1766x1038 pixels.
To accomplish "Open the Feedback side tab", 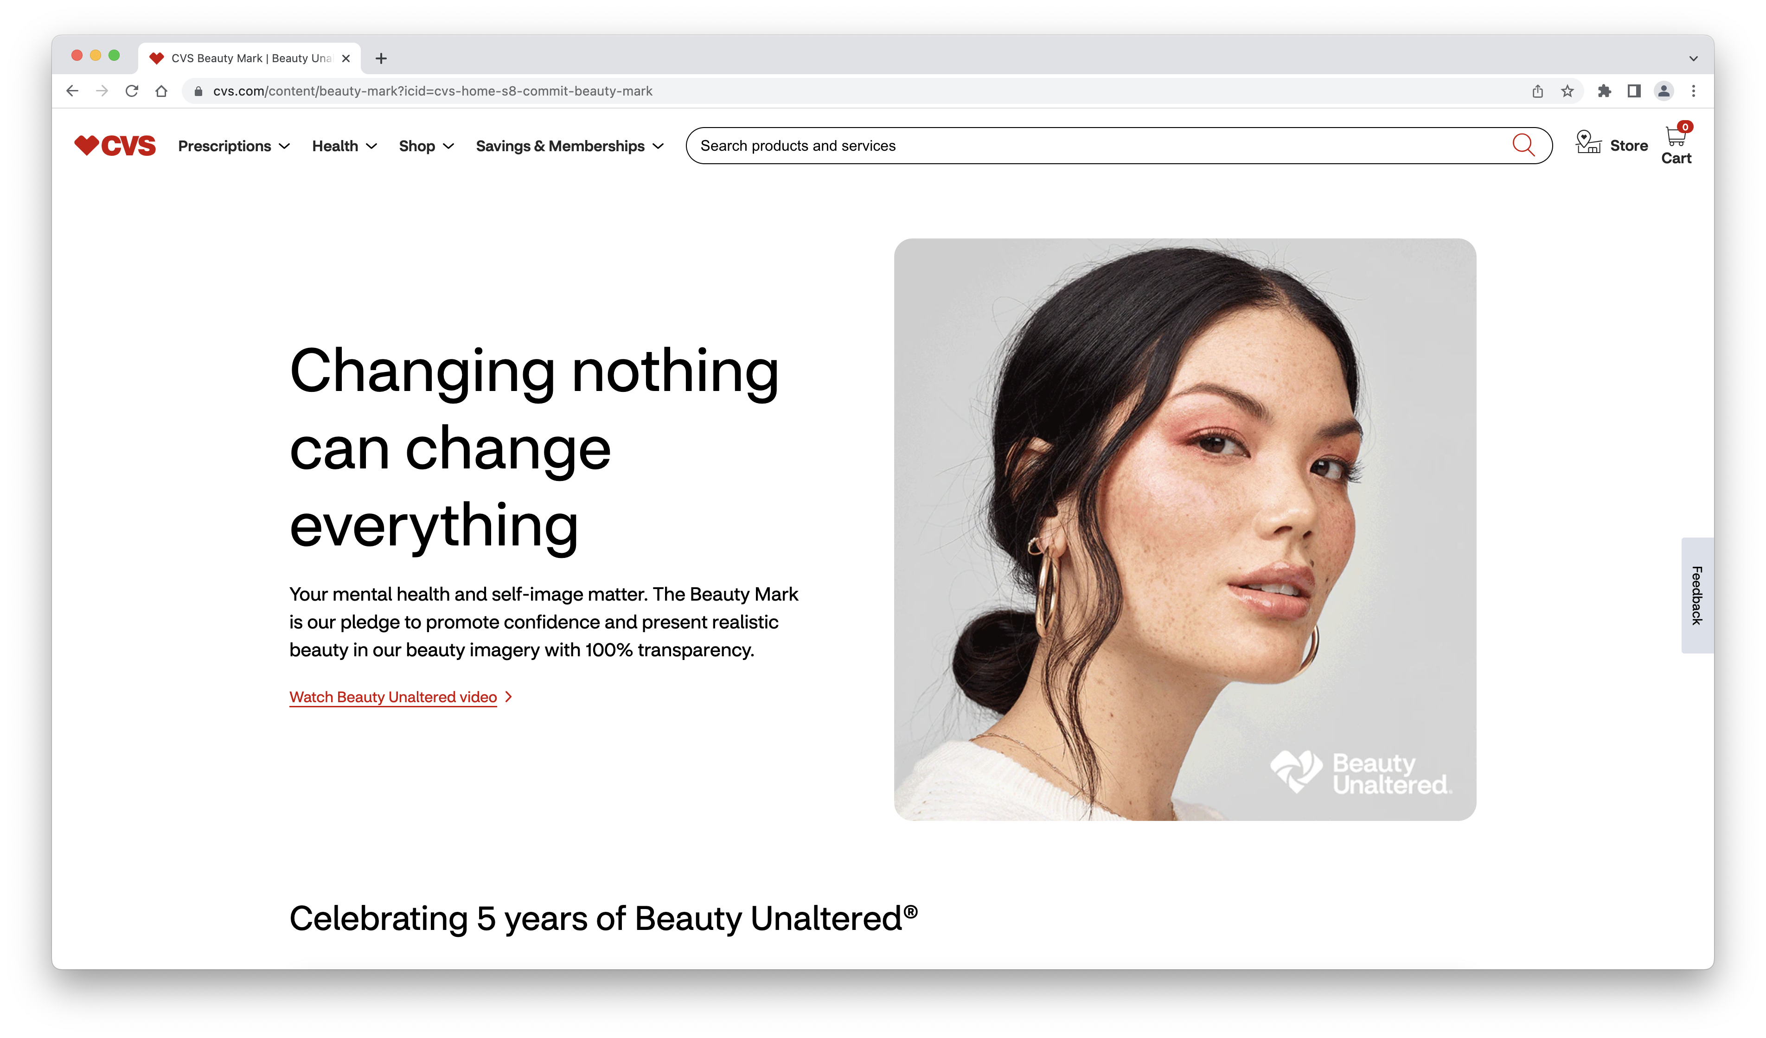I will tap(1696, 595).
